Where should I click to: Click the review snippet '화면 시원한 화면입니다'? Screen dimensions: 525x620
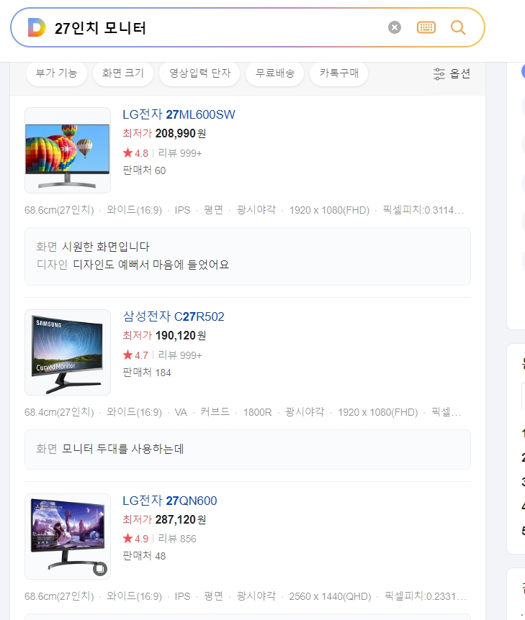[x=93, y=247]
